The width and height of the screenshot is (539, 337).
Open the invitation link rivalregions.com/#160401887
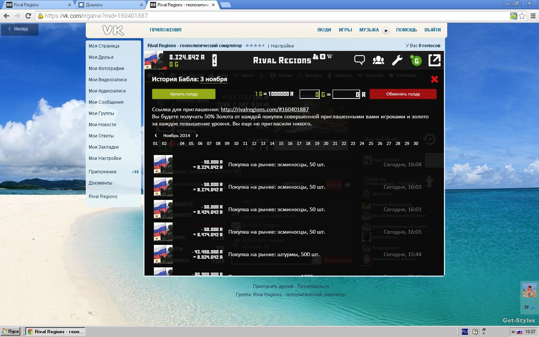[265, 109]
